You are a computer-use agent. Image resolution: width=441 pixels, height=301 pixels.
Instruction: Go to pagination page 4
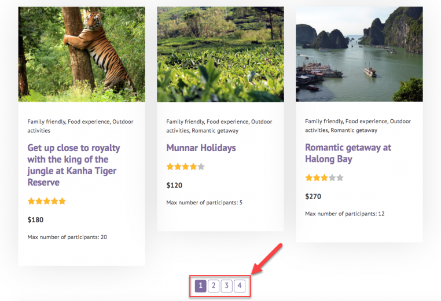(x=240, y=286)
